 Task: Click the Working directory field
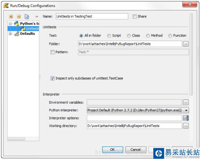point(134,126)
